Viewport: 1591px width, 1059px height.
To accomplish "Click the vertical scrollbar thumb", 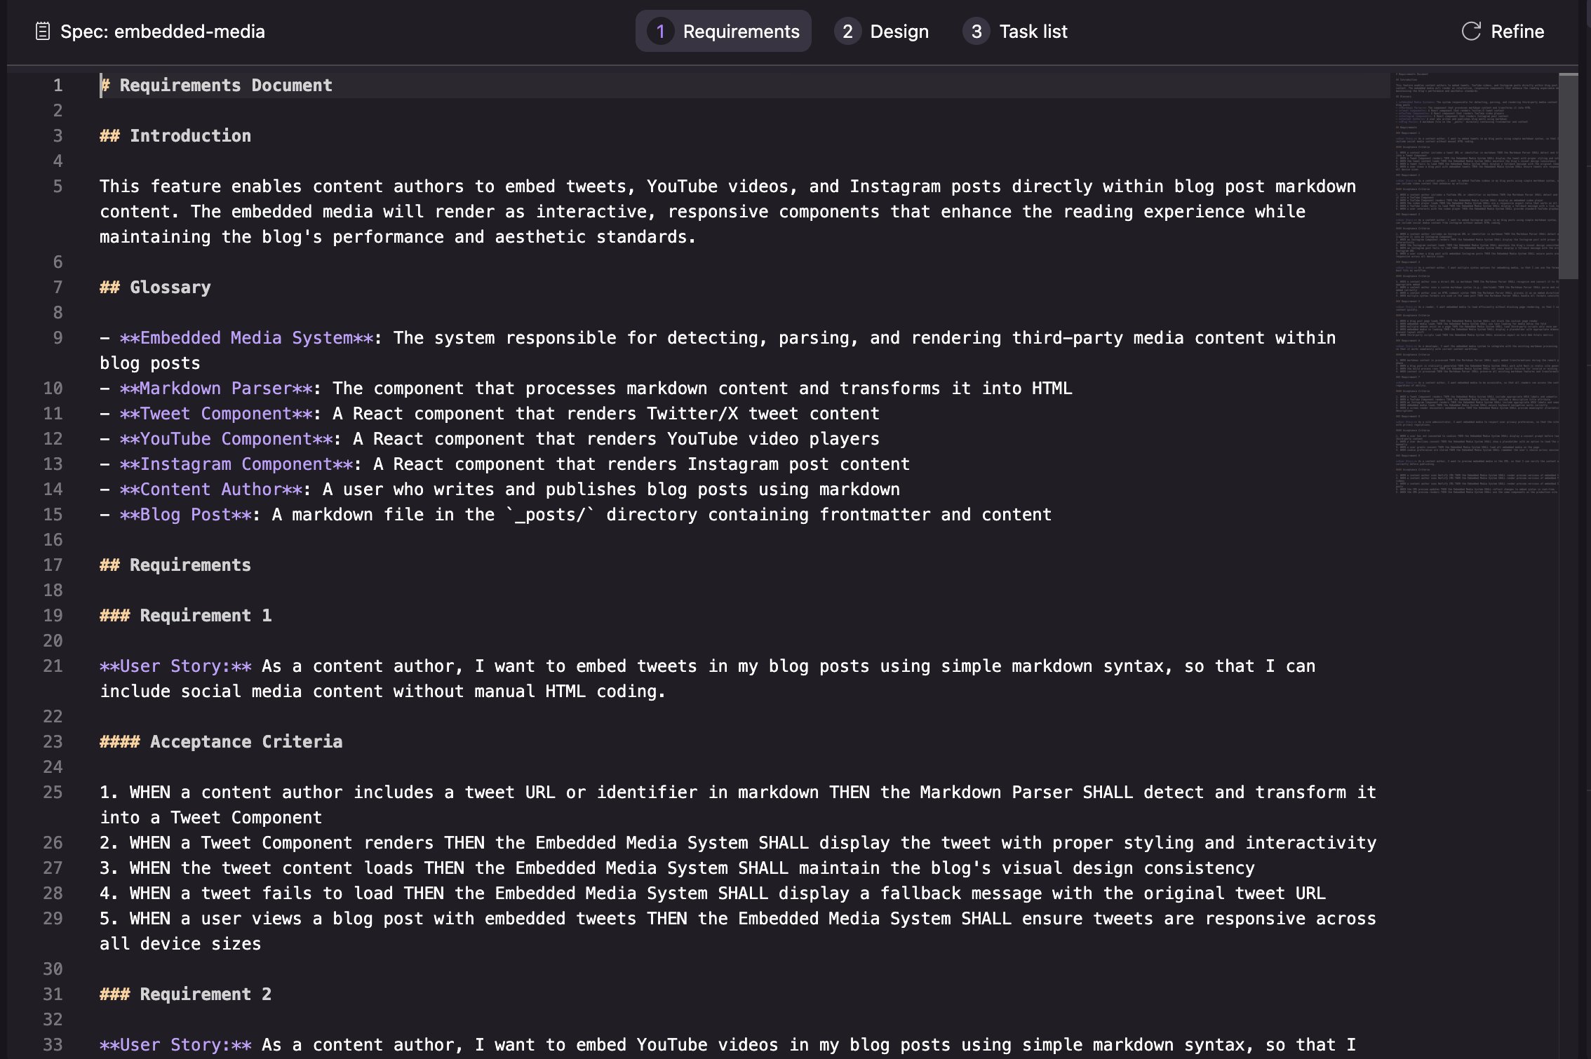I will 1569,175.
